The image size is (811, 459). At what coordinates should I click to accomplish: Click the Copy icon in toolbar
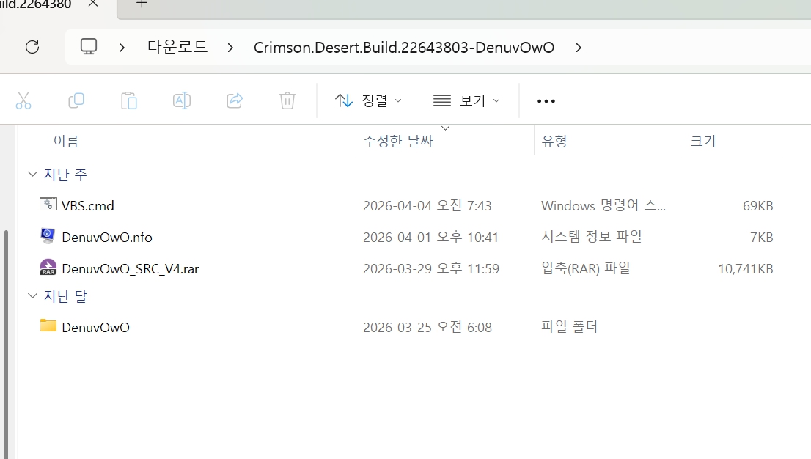(x=76, y=100)
